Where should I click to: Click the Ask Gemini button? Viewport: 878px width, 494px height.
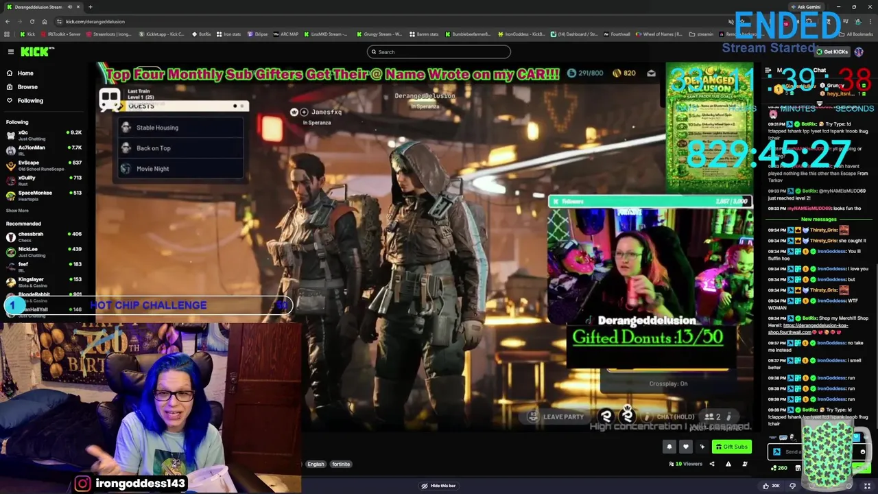click(x=805, y=7)
